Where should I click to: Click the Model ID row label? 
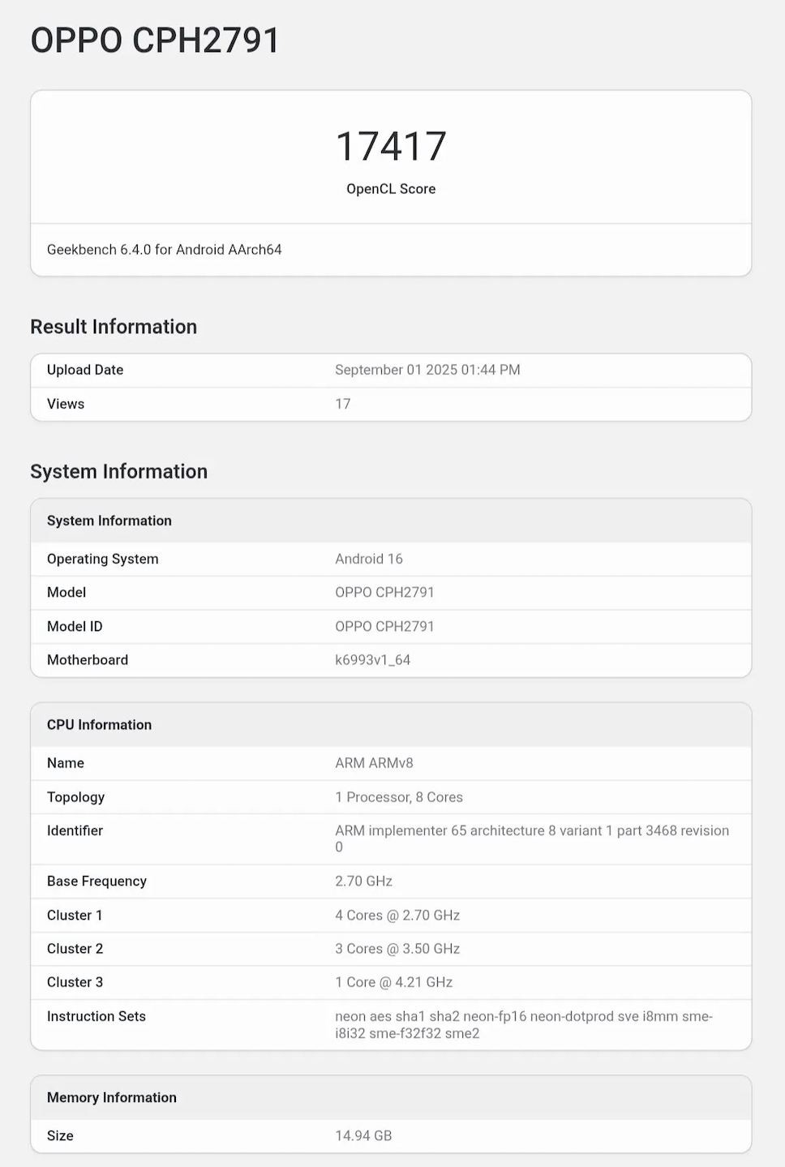pos(75,626)
